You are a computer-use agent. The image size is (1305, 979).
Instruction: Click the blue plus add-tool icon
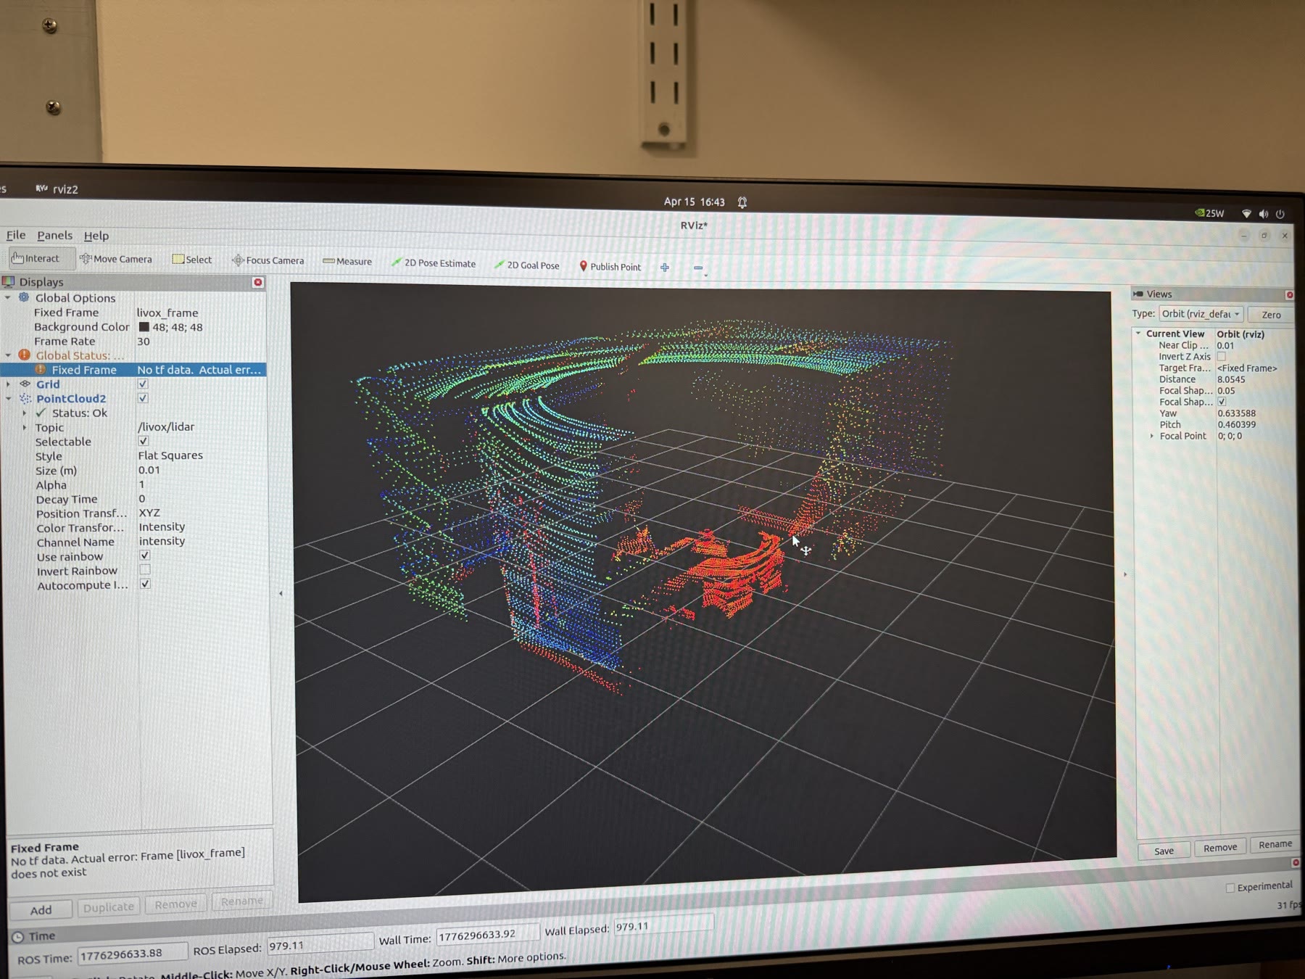(x=665, y=268)
